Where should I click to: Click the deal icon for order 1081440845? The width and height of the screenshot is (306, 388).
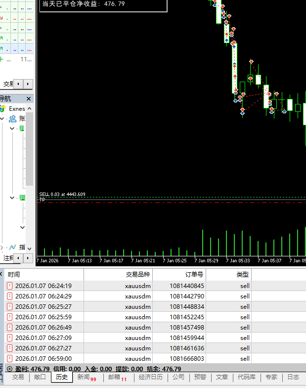9,286
